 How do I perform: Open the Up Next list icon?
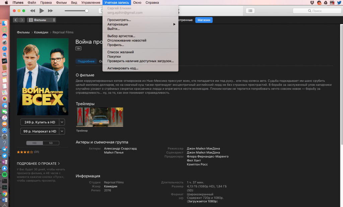click(250, 11)
